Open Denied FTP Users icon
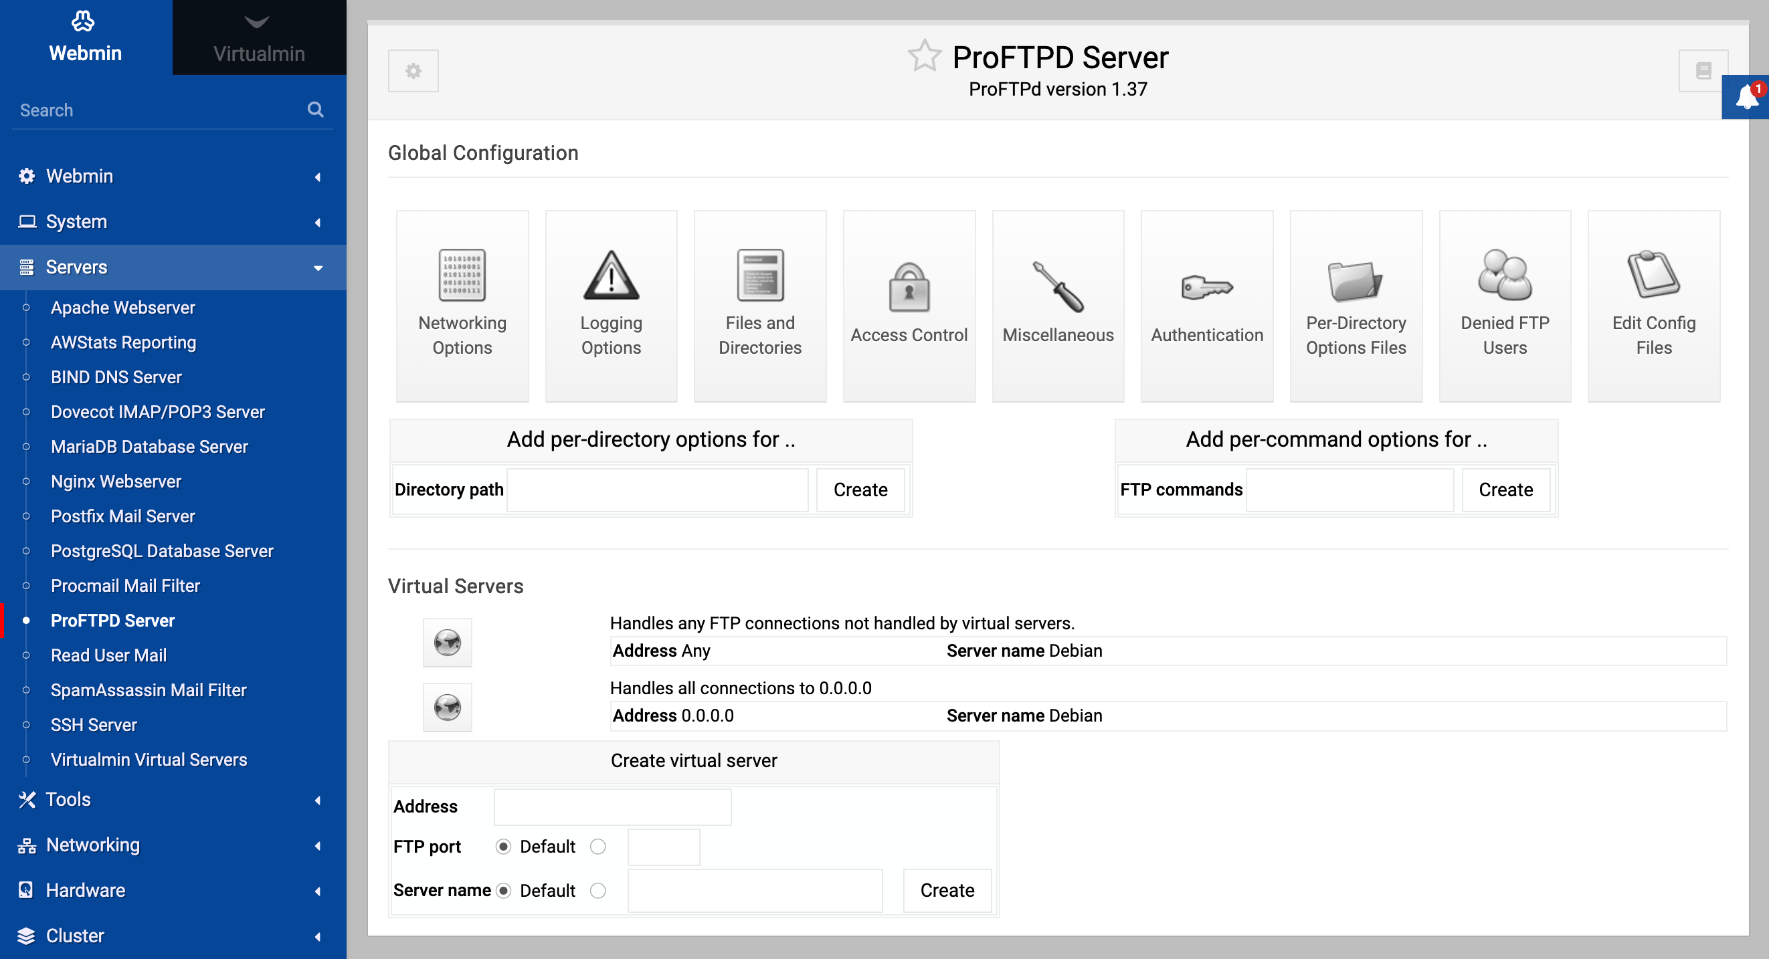 [1504, 276]
